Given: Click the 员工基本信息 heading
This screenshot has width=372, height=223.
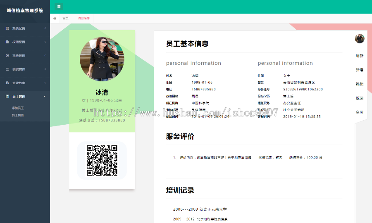Looking at the screenshot, I should point(187,44).
